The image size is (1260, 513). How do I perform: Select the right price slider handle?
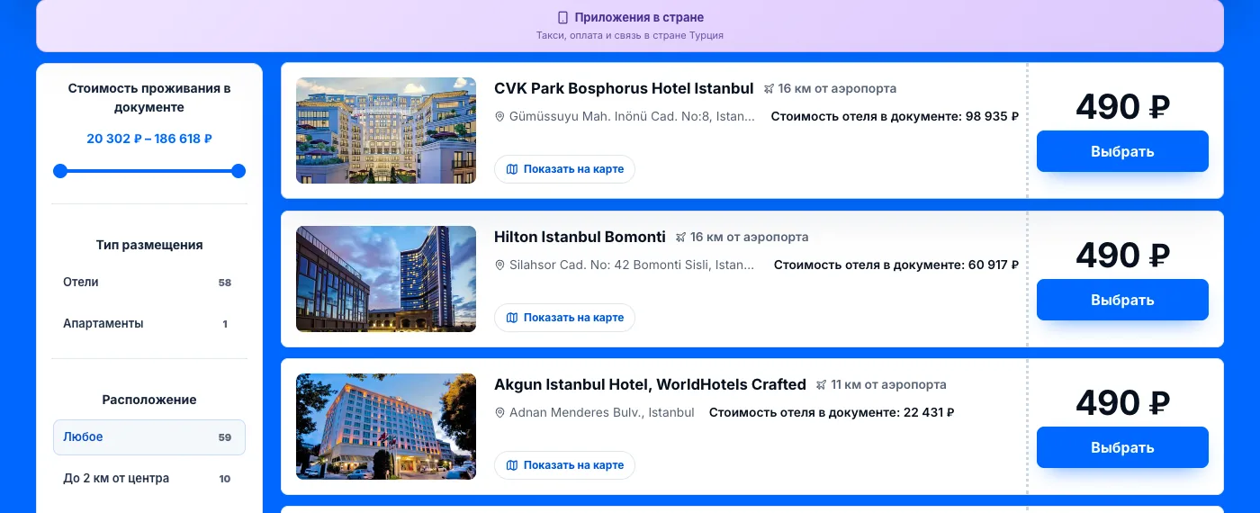pos(238,171)
